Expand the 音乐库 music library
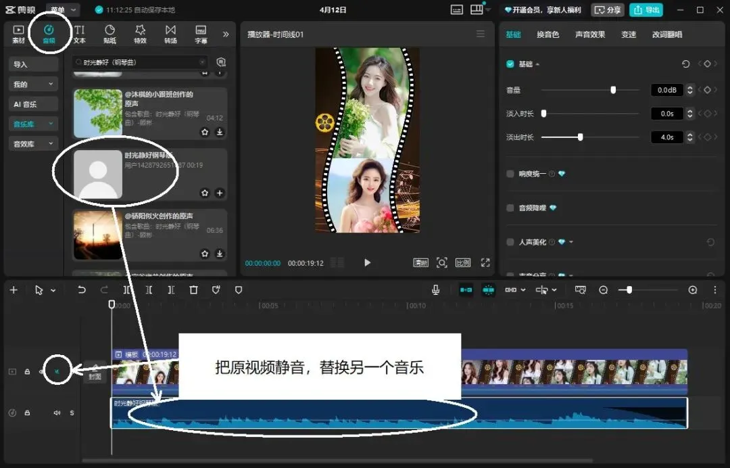Viewport: 730px width, 468px height. click(x=33, y=124)
